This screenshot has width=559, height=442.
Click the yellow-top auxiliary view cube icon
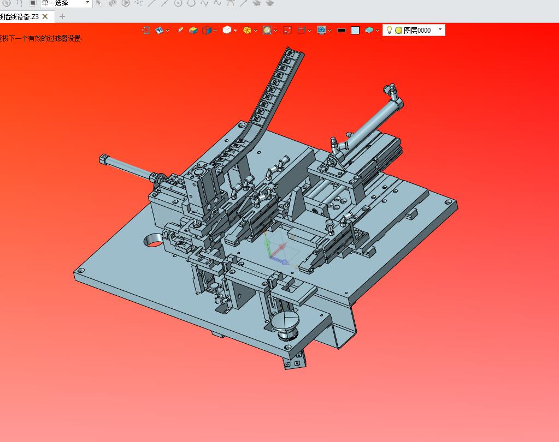(193, 30)
